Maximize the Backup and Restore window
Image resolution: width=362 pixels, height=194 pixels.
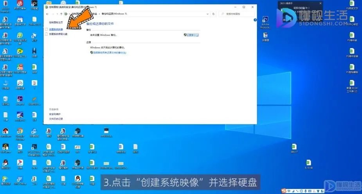coord(244,7)
